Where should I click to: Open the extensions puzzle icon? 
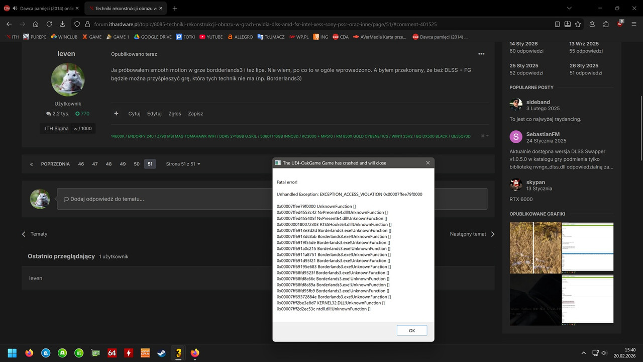point(606,24)
